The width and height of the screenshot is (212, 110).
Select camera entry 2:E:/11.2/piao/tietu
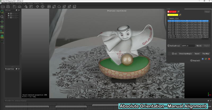188,23
